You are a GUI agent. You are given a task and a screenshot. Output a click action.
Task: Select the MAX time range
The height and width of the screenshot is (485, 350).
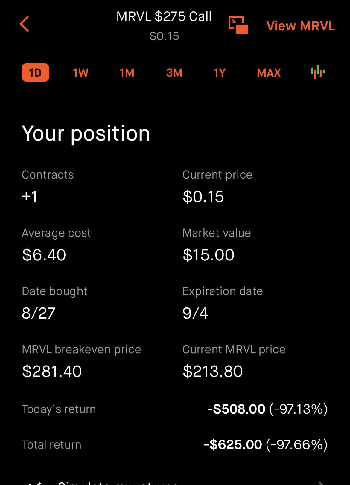click(x=269, y=73)
